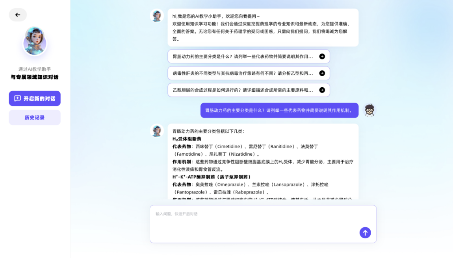Click the 与专属领域知识对话 sidebar title
Screen dimensions: 453x258
coord(35,77)
